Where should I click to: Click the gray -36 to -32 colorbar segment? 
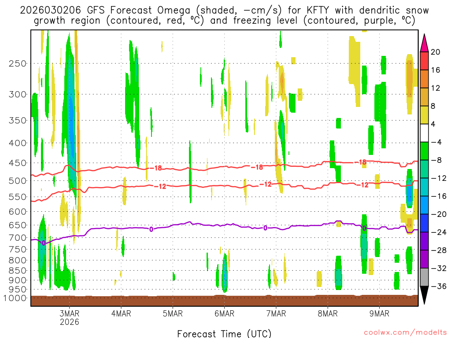tap(424, 277)
